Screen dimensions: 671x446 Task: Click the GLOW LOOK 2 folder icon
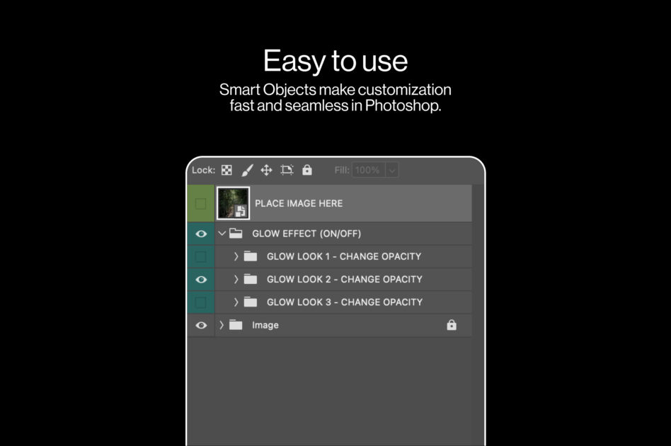point(251,280)
